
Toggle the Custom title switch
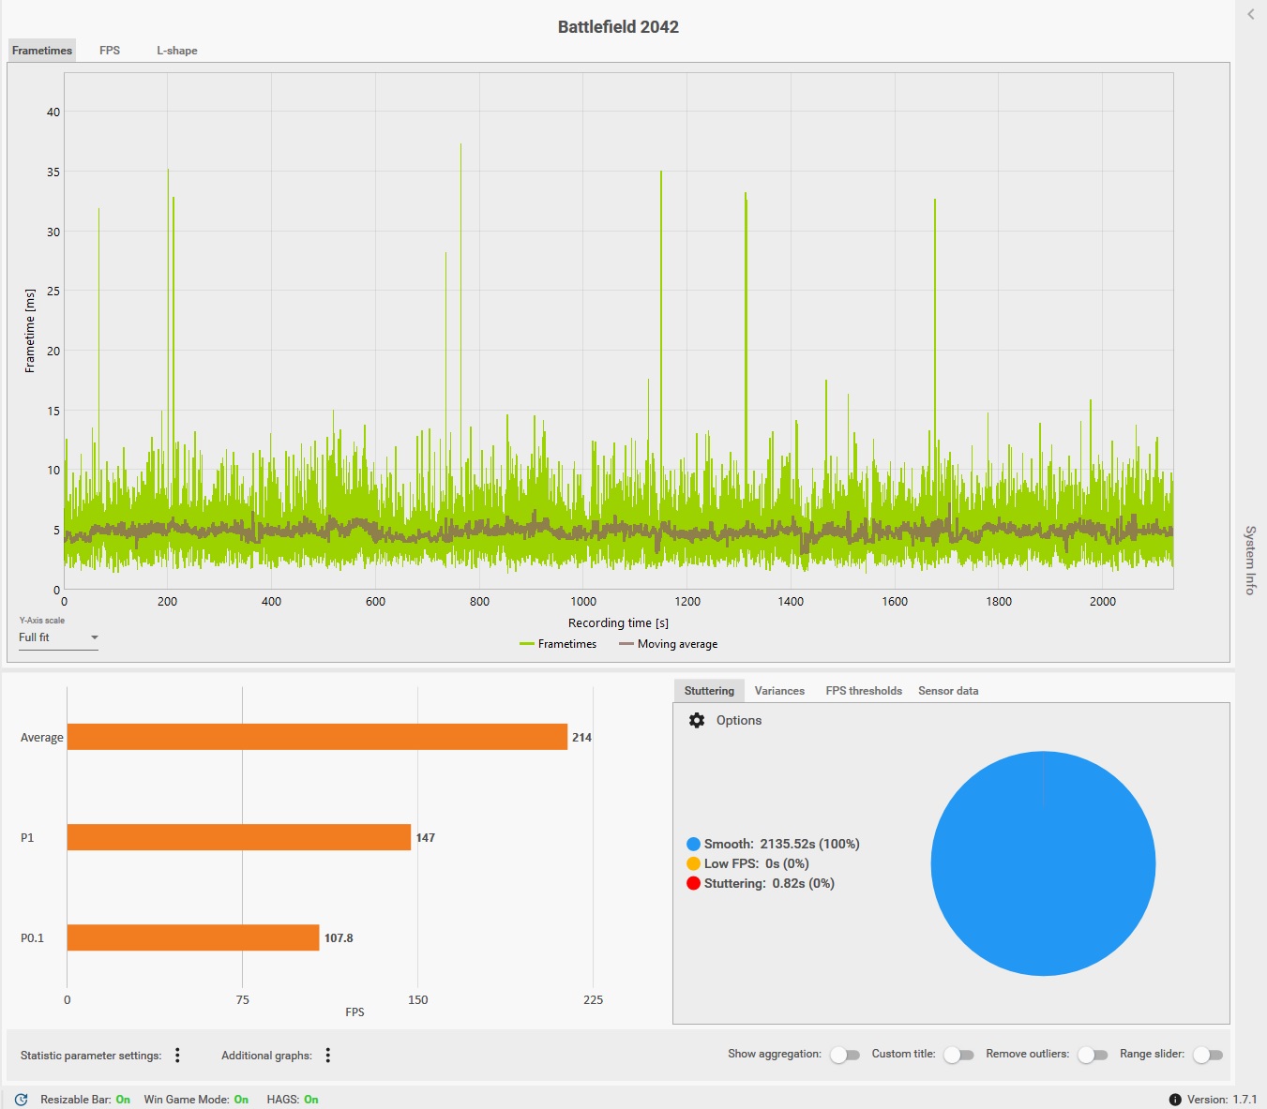pos(958,1055)
